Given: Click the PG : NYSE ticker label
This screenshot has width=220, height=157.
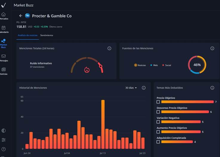Looking at the screenshot, I should (x=21, y=22).
